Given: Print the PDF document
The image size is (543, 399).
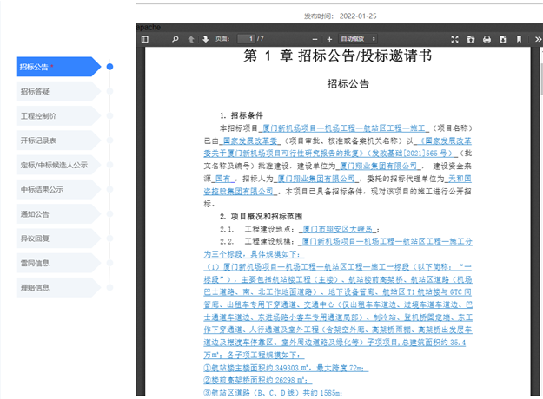Looking at the screenshot, I should 487,39.
